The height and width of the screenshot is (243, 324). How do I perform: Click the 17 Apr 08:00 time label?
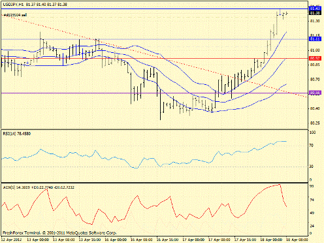pos(219,240)
